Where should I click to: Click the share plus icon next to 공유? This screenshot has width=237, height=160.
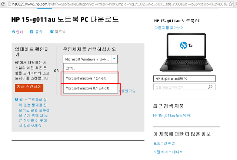click(x=31, y=32)
